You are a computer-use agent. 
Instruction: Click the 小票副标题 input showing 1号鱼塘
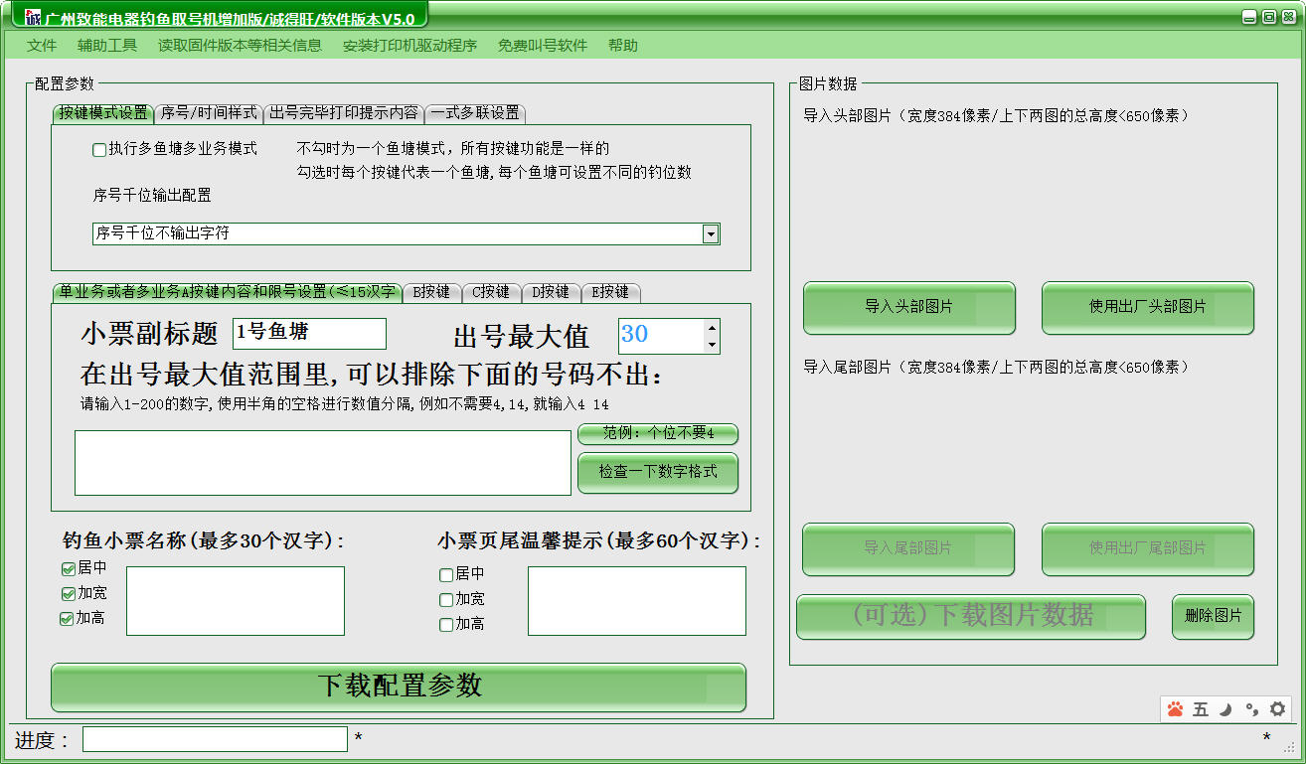point(309,334)
